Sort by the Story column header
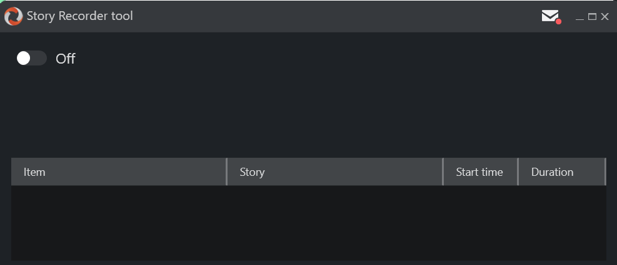This screenshot has height=265, width=617. coord(334,172)
